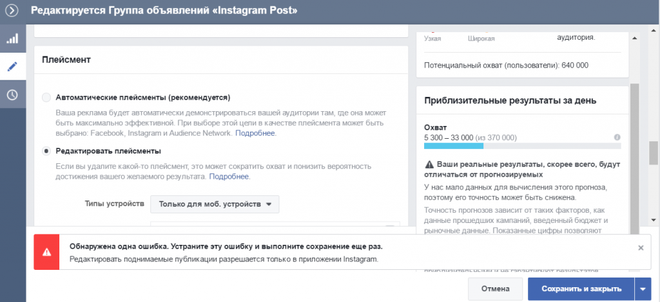Click the red warning triangle error icon

click(x=46, y=252)
